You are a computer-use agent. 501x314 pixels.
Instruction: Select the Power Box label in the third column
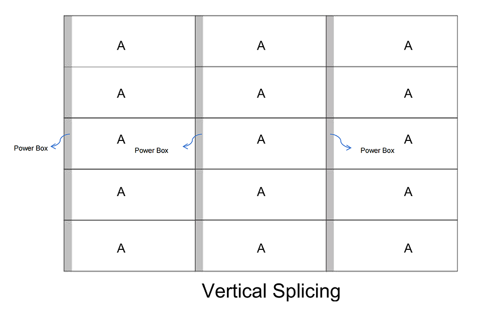coord(377,150)
